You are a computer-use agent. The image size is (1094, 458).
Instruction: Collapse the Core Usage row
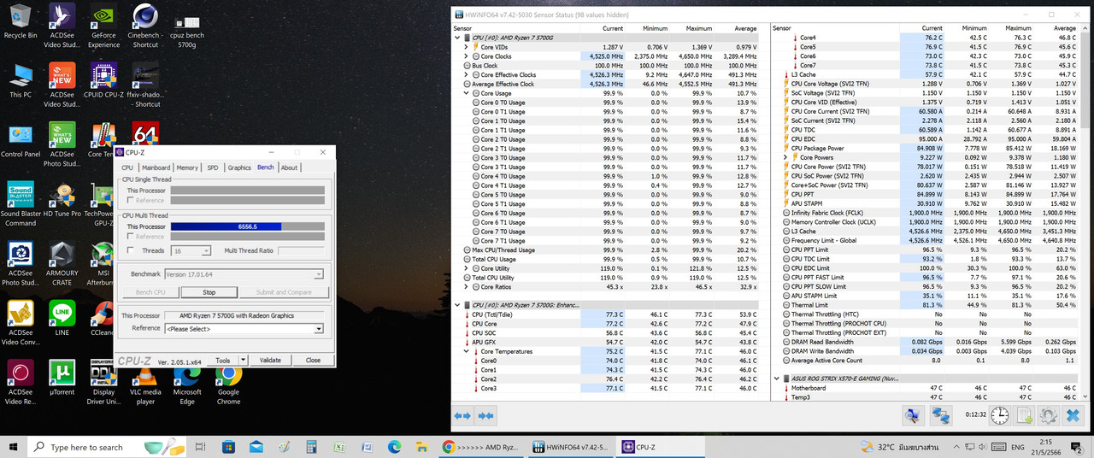[x=468, y=93]
